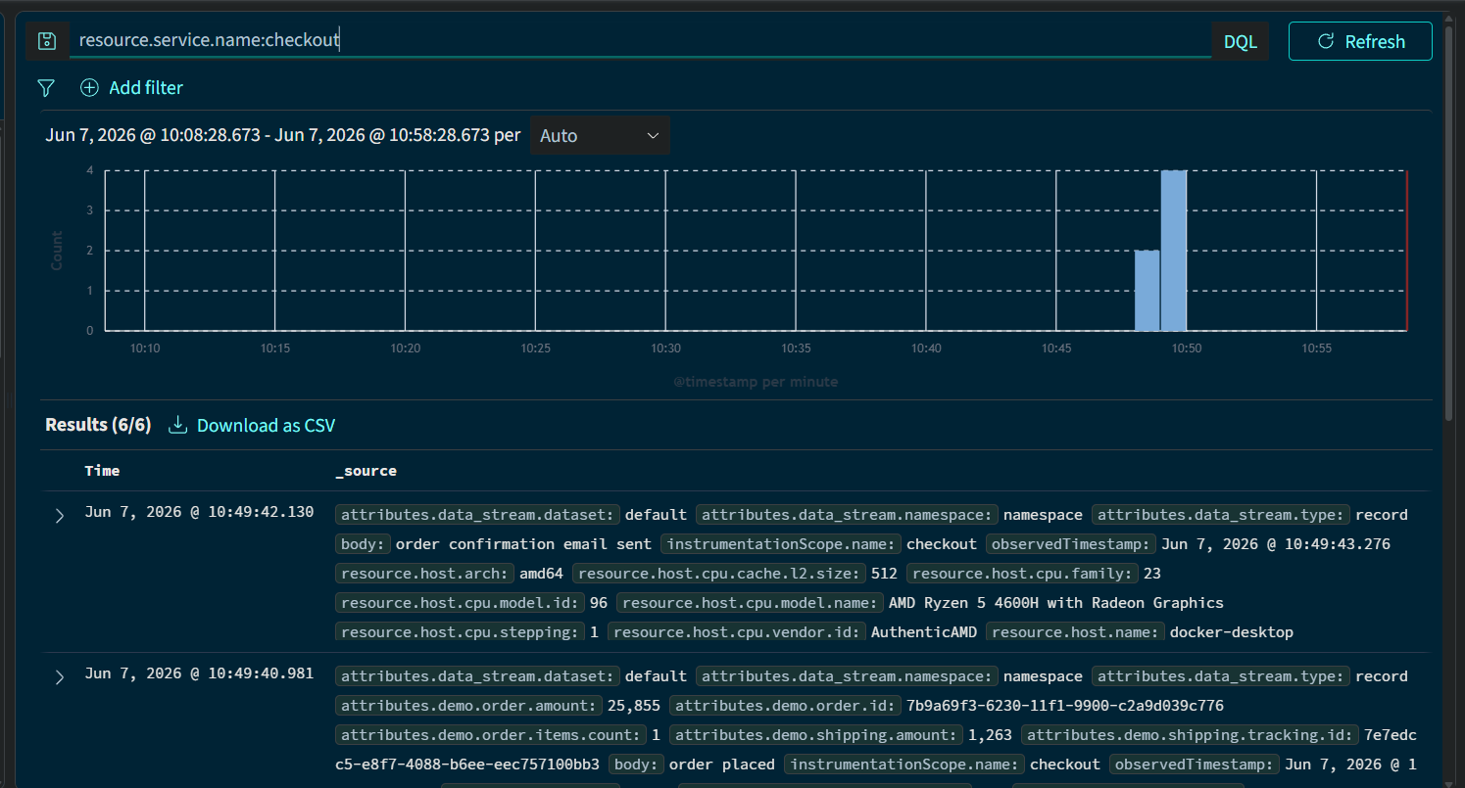Click the docker-desktop value

click(x=1232, y=631)
